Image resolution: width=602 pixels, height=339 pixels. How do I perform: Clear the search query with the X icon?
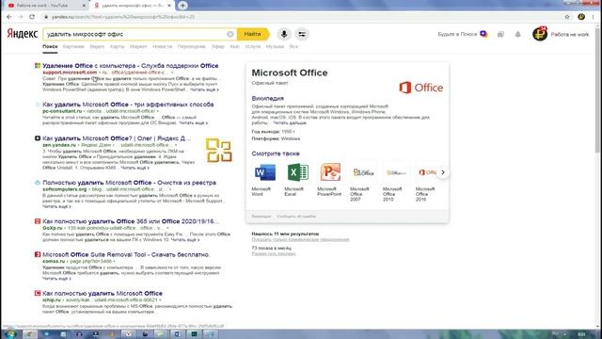click(x=230, y=34)
